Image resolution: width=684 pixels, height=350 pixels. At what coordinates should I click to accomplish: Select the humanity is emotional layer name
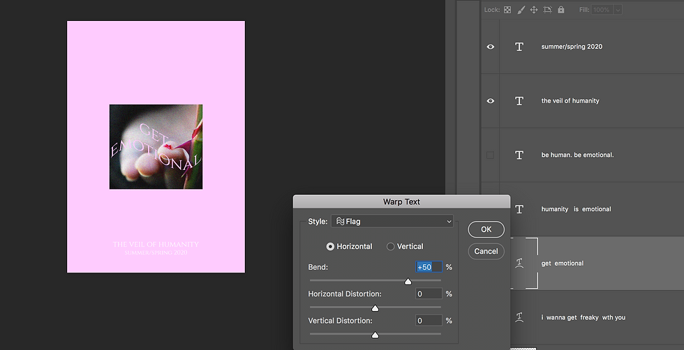pos(576,209)
